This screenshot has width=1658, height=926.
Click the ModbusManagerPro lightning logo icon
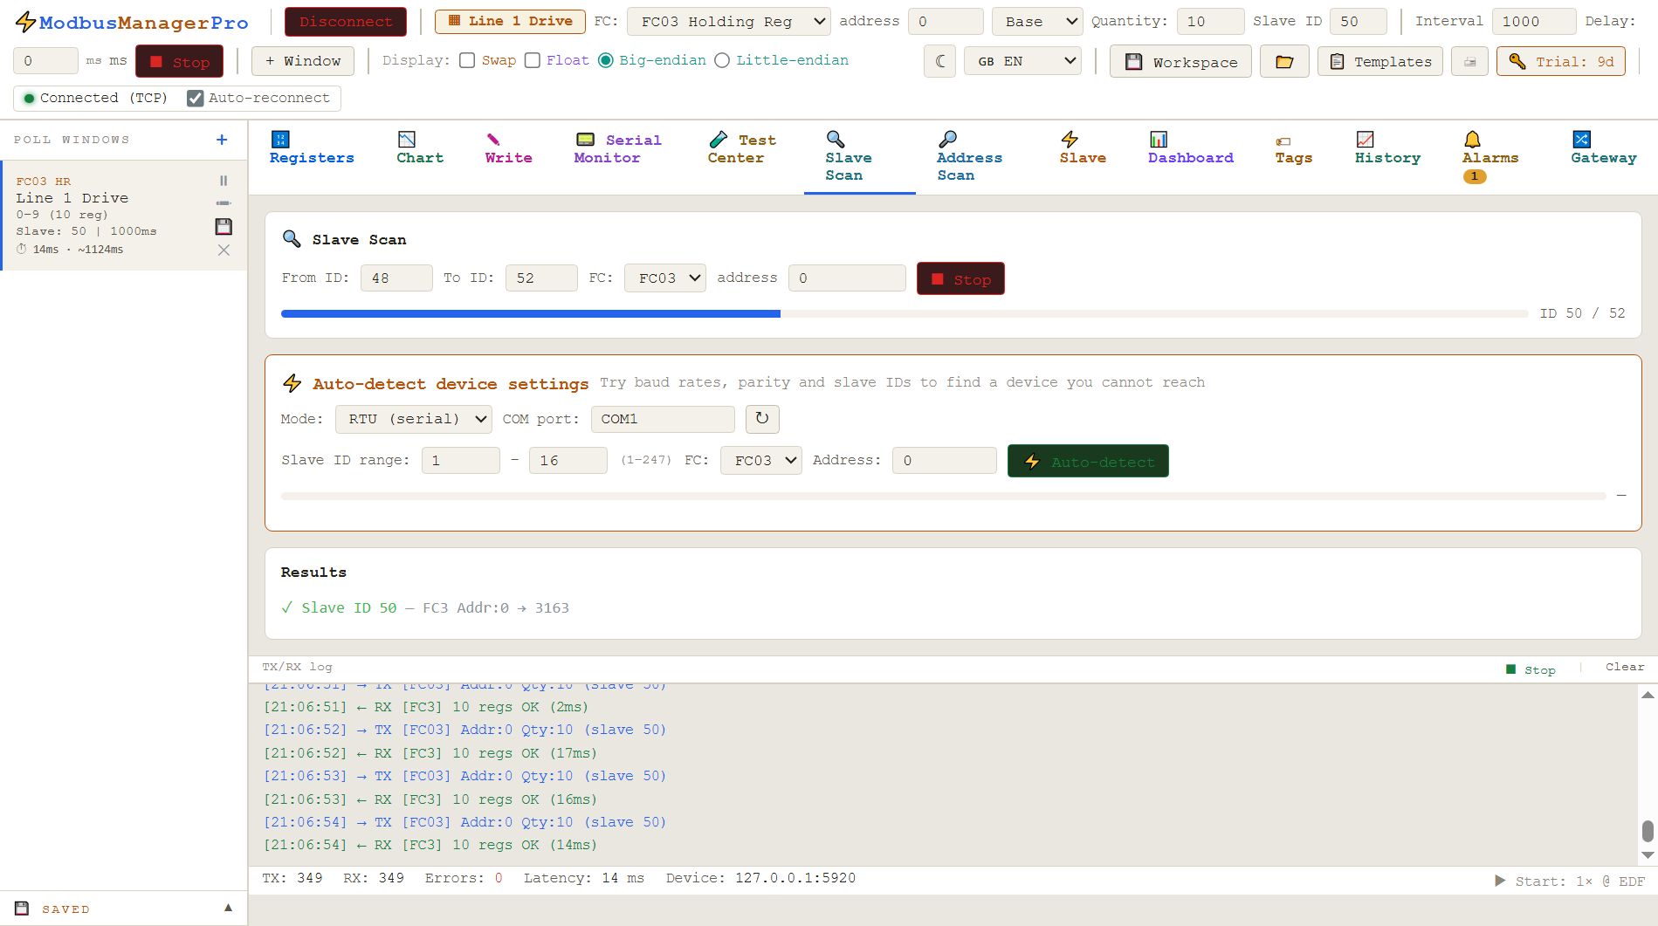coord(25,22)
